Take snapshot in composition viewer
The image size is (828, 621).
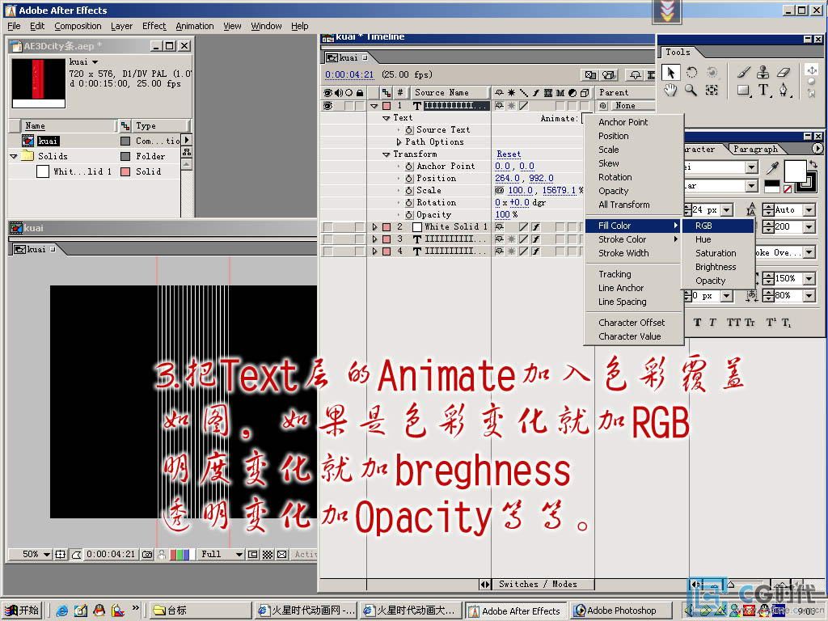(x=147, y=554)
